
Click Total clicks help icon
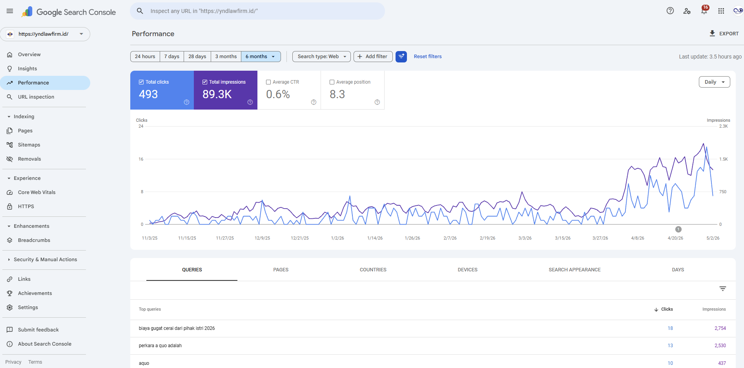(x=187, y=102)
